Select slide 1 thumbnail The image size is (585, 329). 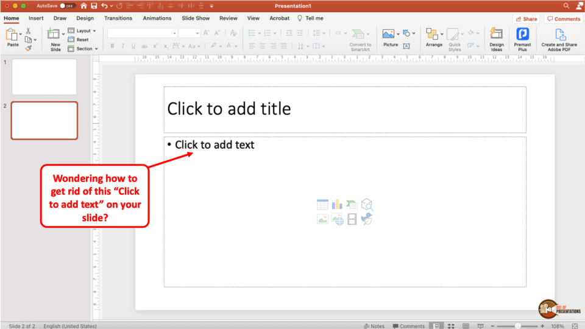coord(44,77)
